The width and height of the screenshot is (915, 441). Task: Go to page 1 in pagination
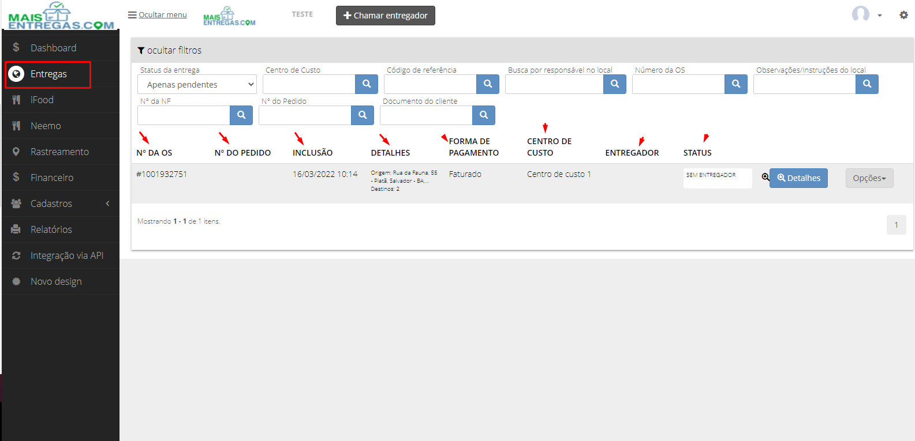pos(897,225)
